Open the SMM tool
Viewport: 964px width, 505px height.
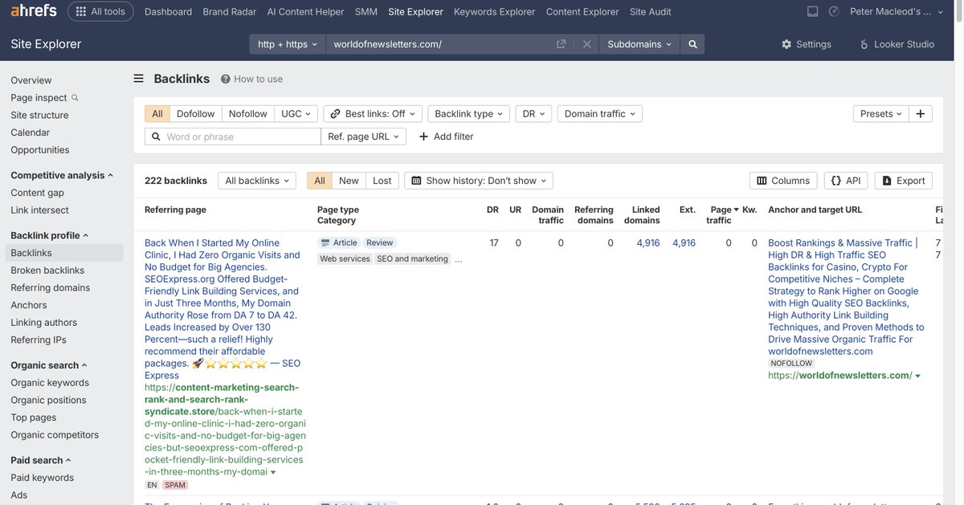click(366, 11)
